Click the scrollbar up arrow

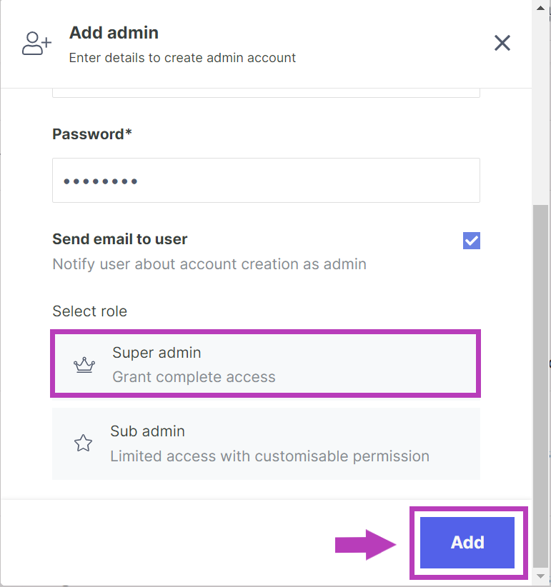tap(542, 6)
